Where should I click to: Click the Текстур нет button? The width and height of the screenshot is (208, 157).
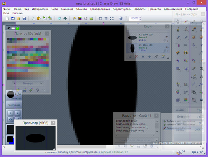[15, 104]
